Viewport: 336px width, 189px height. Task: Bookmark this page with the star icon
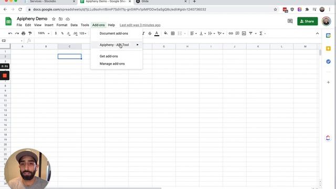tap(275, 9)
